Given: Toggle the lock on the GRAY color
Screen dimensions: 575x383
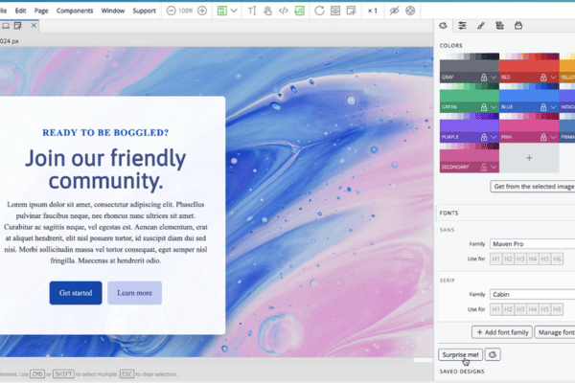Looking at the screenshot, I should click(484, 77).
